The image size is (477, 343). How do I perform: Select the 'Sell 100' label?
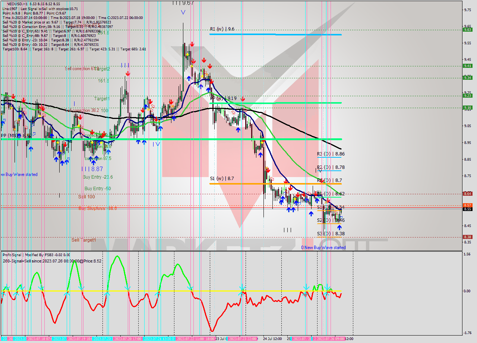click(86, 196)
